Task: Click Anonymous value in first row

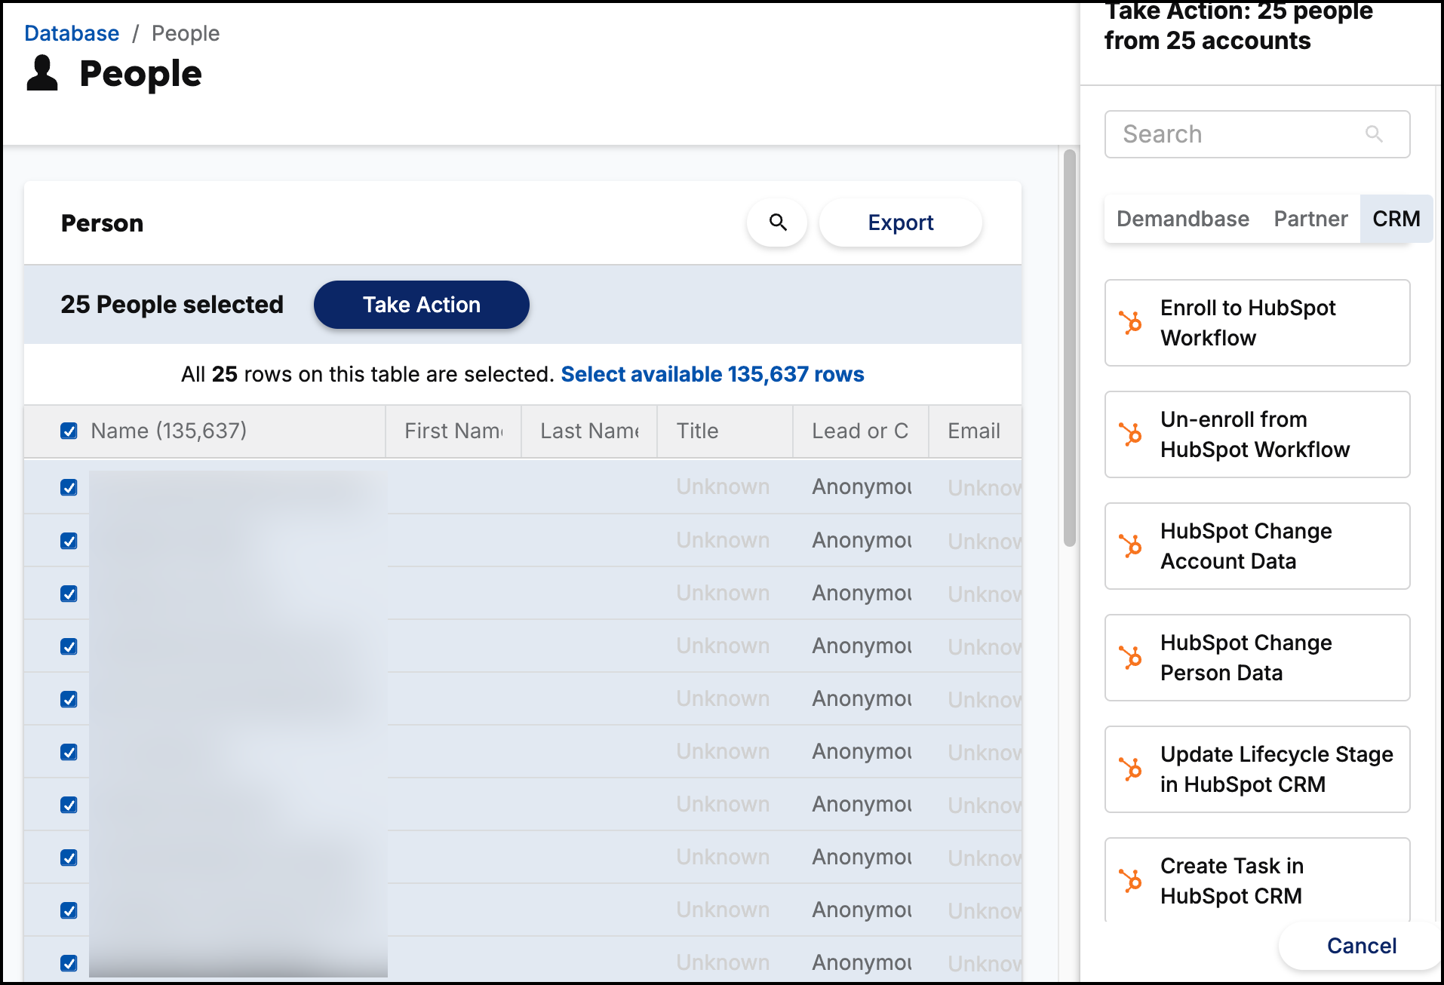Action: [x=862, y=486]
